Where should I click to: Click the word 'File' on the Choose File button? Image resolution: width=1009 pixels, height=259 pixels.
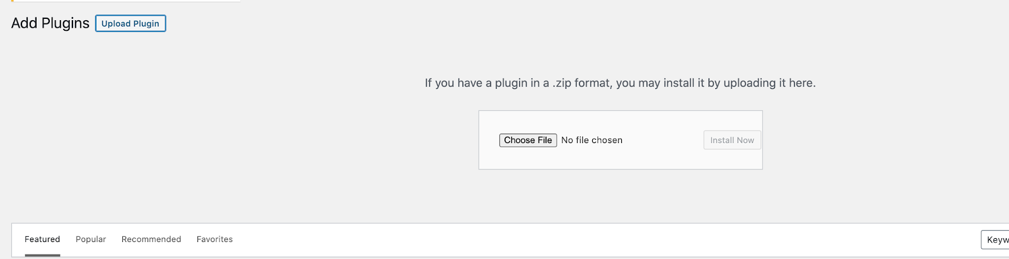click(x=545, y=140)
